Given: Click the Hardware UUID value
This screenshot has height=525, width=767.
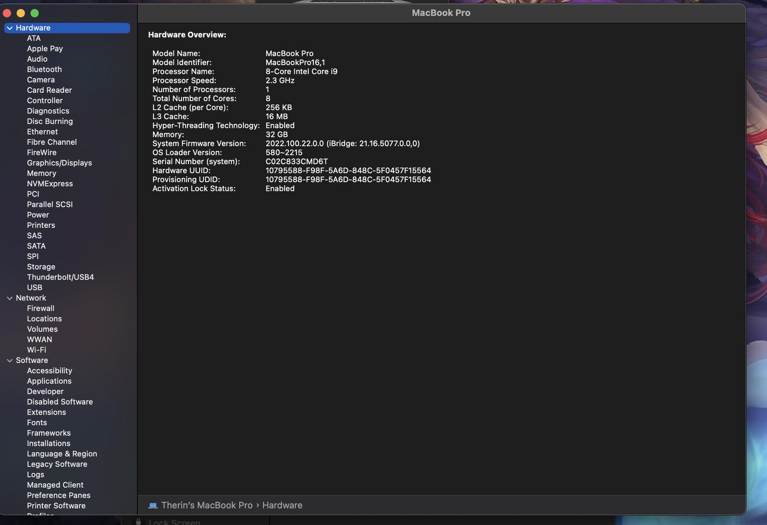Looking at the screenshot, I should (348, 171).
